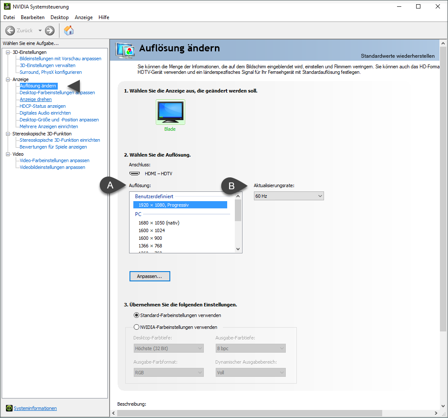Collapse Stereoskopische 3D-Funktion tree node
Image resolution: width=448 pixels, height=418 pixels.
click(x=8, y=134)
